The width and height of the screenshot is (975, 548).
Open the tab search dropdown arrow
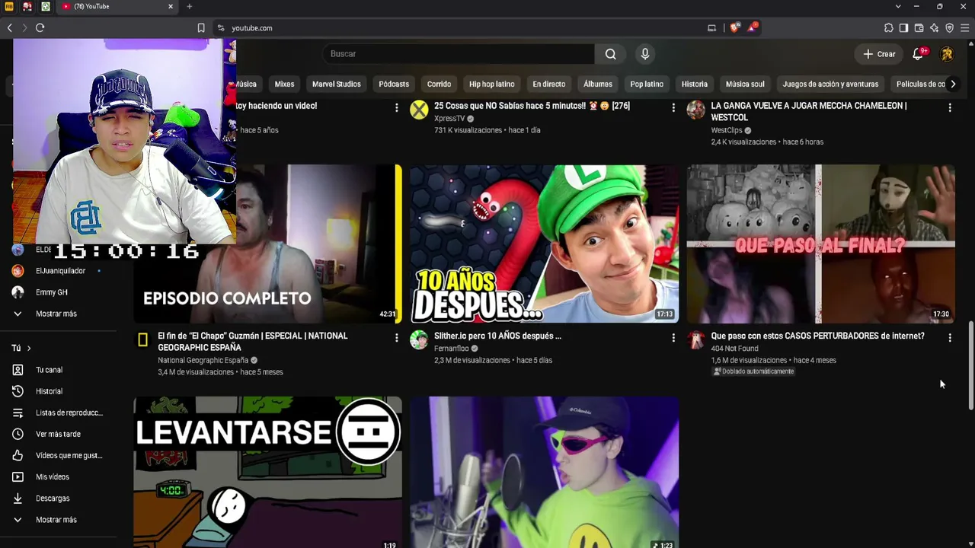click(897, 6)
